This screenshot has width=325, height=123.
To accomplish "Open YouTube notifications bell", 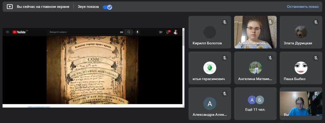I will [168, 32].
